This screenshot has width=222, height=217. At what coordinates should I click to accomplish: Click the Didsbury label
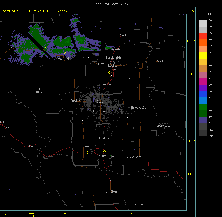[x=99, y=111]
